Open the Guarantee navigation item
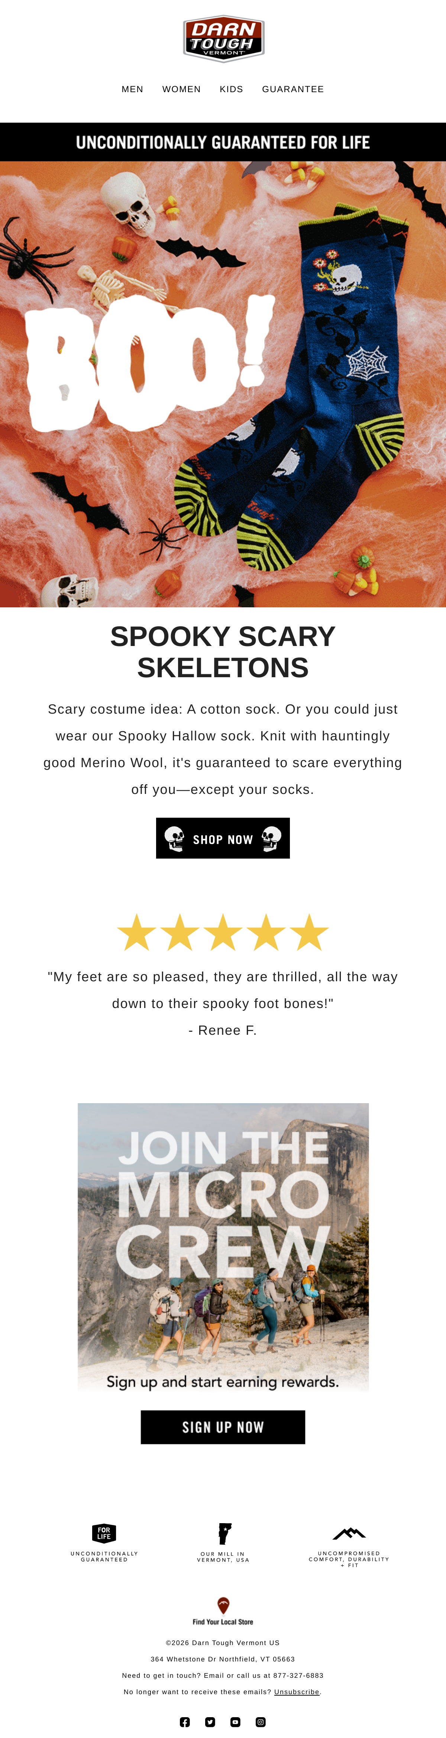The image size is (446, 1738). point(293,89)
